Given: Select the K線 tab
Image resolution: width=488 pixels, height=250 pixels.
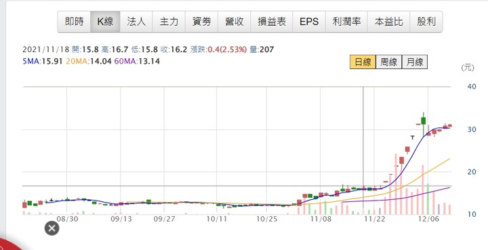Looking at the screenshot, I should [105, 22].
